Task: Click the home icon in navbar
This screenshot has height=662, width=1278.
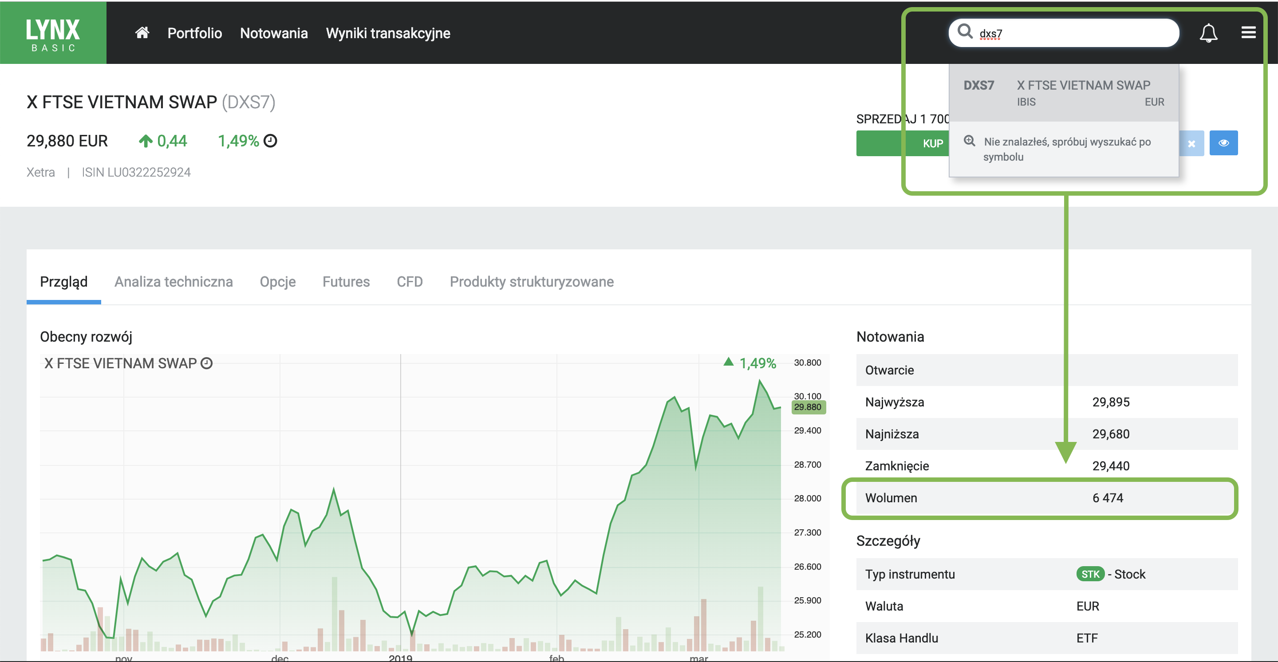Action: [x=142, y=33]
